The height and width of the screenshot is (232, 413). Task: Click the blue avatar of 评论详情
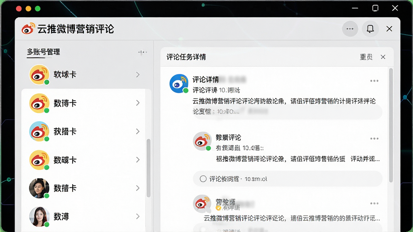[179, 83]
